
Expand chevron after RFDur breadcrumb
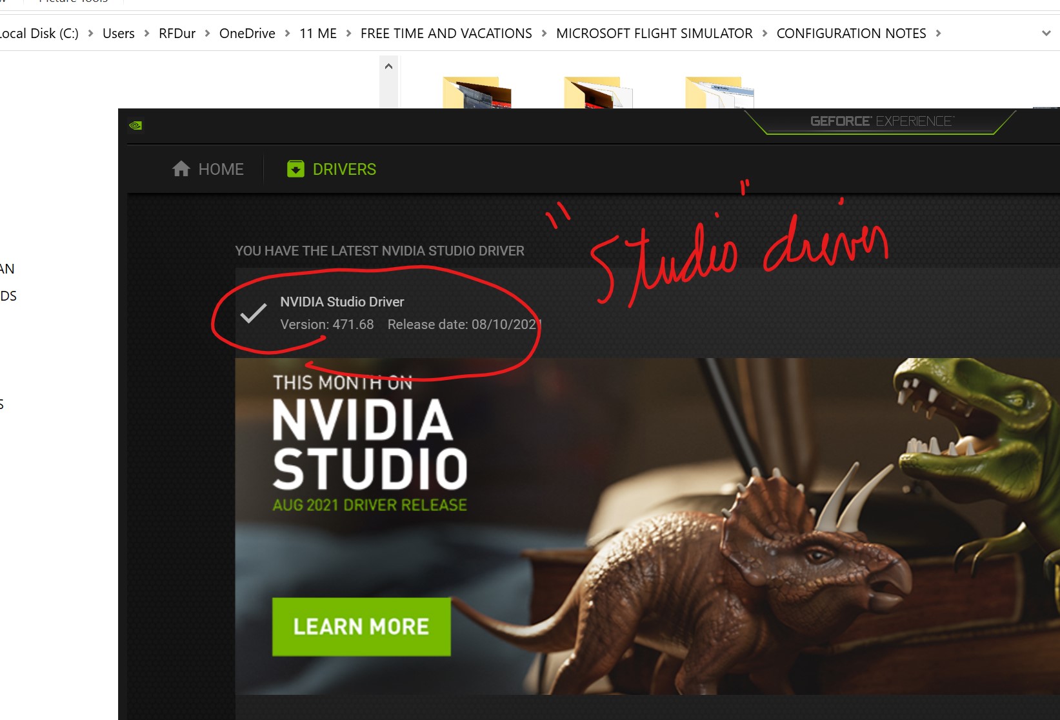coord(207,34)
